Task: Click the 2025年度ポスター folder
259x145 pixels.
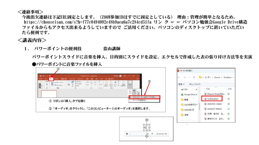Action: coord(191,104)
